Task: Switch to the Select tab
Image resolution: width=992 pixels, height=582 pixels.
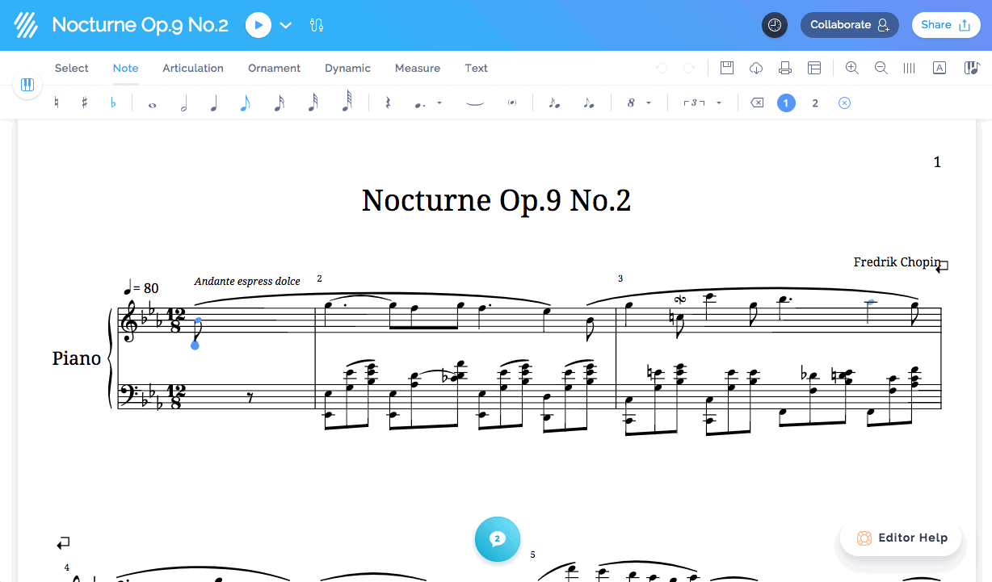Action: pyautogui.click(x=72, y=68)
